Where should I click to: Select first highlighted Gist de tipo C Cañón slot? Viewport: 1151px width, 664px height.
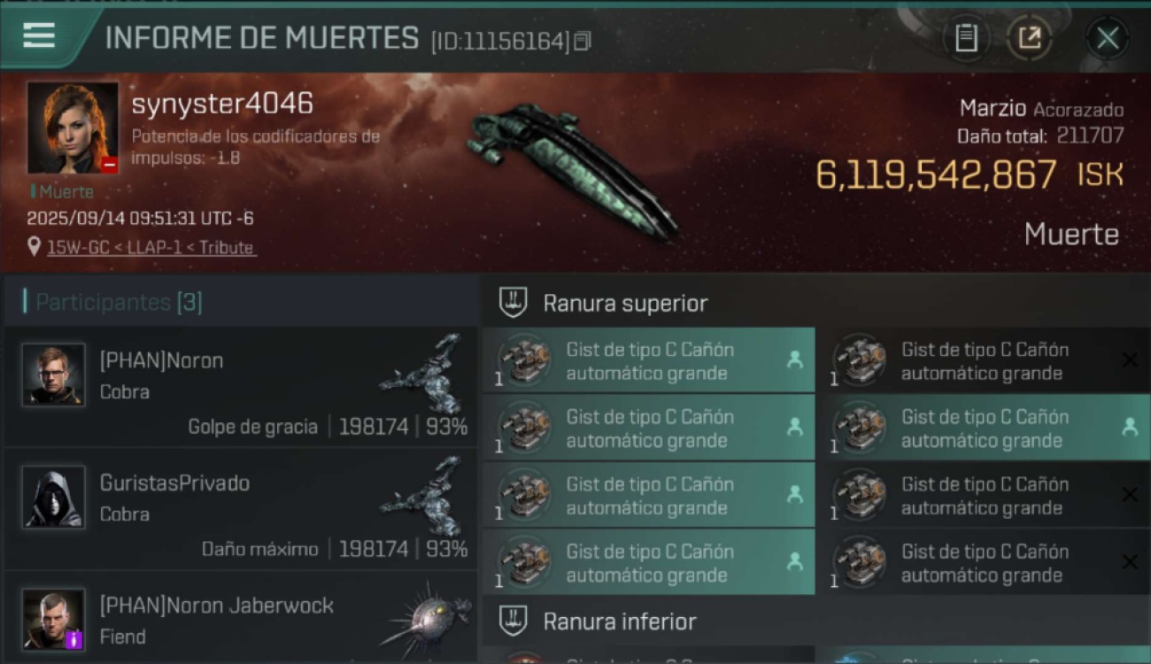pos(649,360)
